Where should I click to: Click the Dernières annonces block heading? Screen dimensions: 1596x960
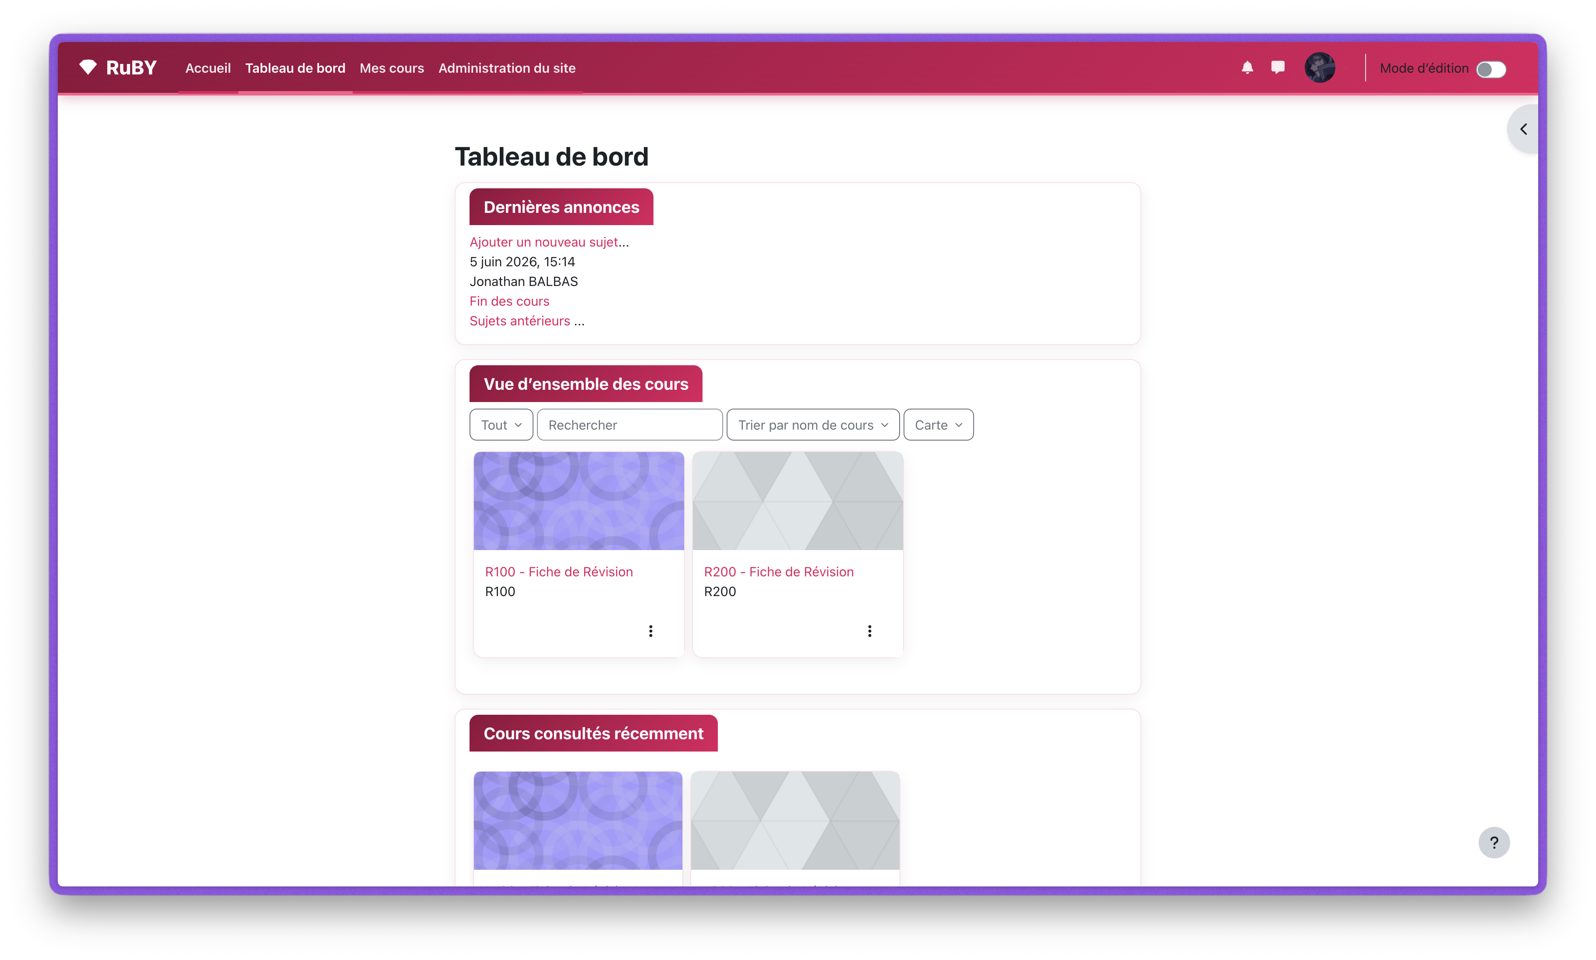pos(561,207)
